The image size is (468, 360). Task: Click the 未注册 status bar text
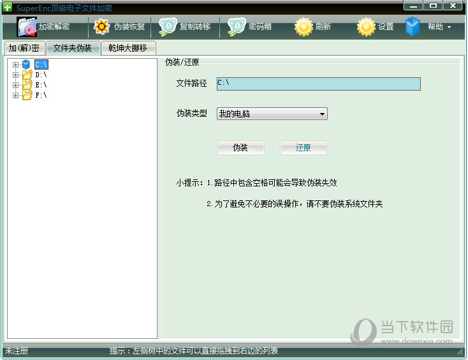pyautogui.click(x=17, y=350)
